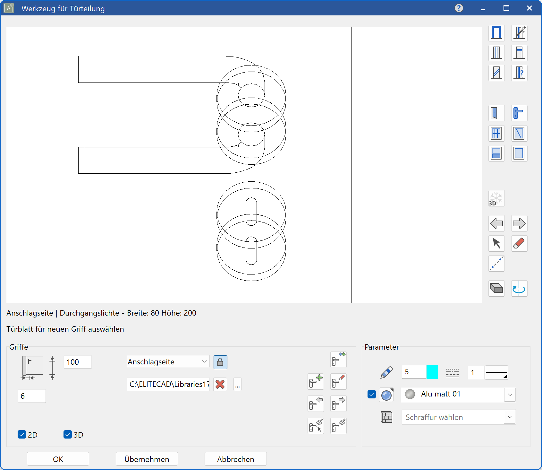542x470 pixels.
Task: Click the hatching brick pattern icon
Action: coord(386,417)
